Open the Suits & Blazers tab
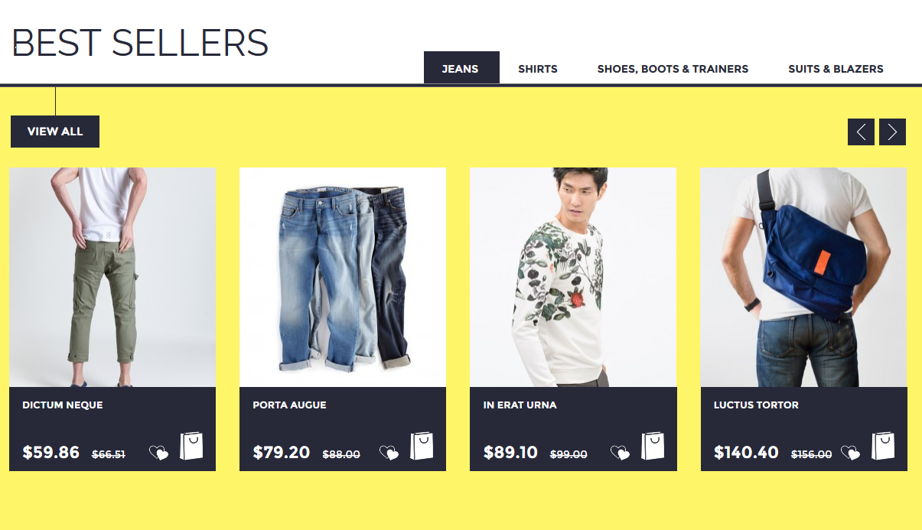This screenshot has height=530, width=922. tap(836, 68)
